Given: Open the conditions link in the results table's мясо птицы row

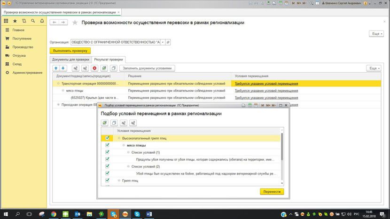Looking at the screenshot, I should [266, 91].
